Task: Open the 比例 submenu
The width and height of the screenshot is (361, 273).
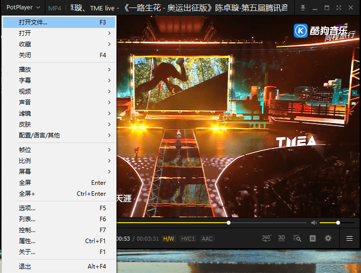Action: pos(59,161)
